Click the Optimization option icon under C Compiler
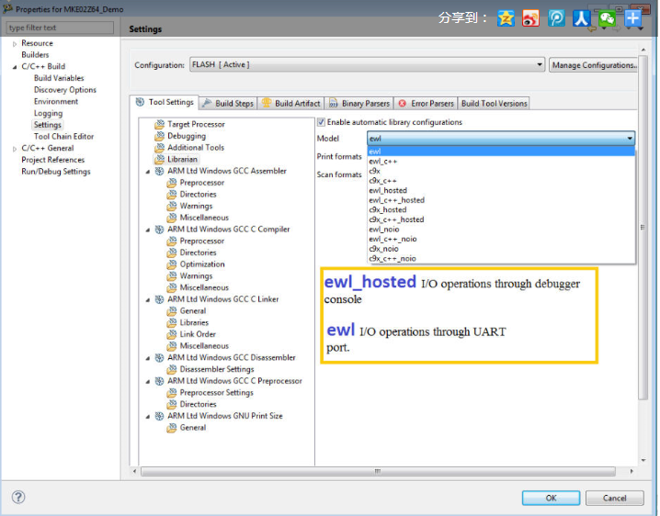This screenshot has width=660, height=516. coord(172,264)
